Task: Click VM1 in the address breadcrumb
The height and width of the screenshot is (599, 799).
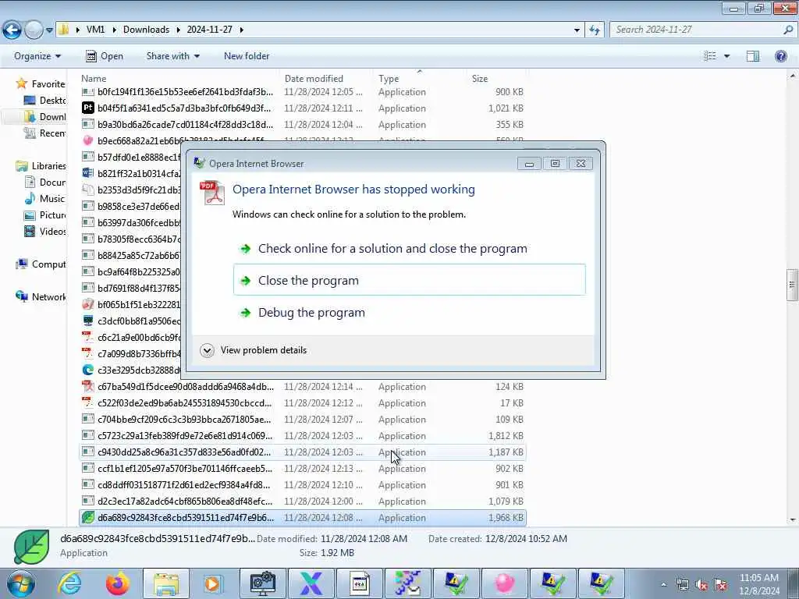Action: pyautogui.click(x=95, y=30)
